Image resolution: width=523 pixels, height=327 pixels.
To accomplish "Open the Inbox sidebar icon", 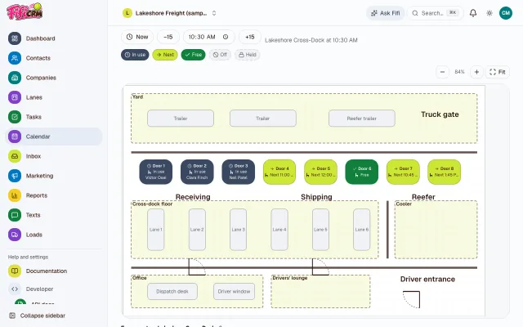I will [x=15, y=156].
